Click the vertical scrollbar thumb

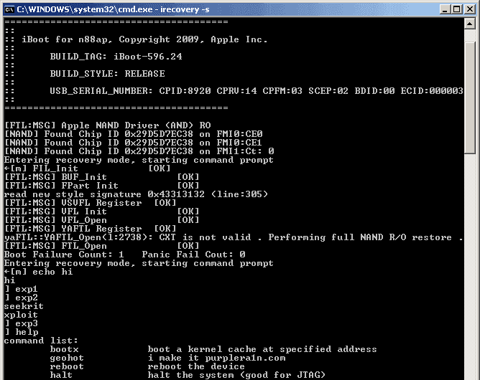point(470,98)
